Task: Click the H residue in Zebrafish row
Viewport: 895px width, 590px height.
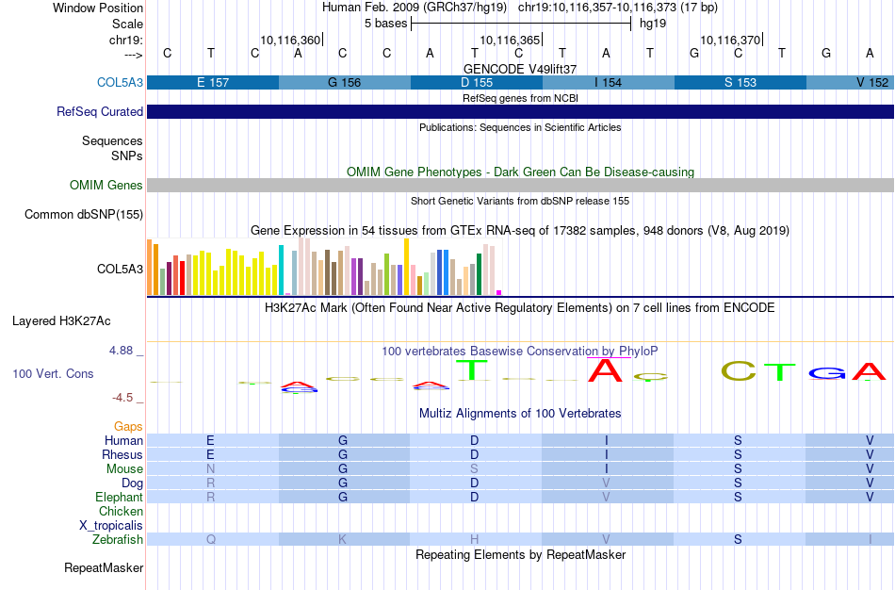Action: click(474, 539)
